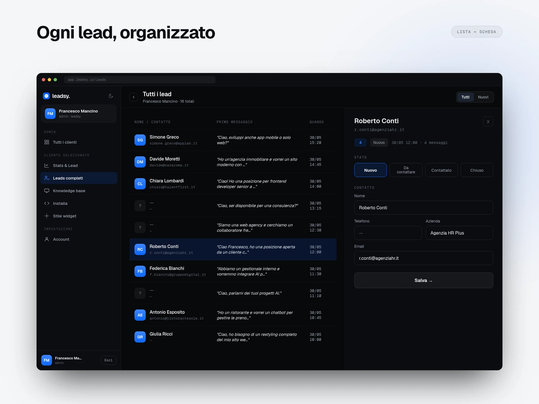The image size is (539, 404).
Task: Click Tutti i clienti grid icon
Action: (47, 142)
